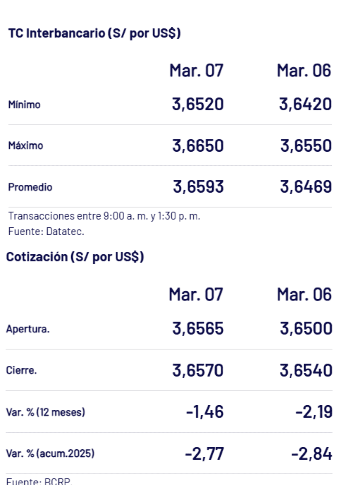Select the Apertura value 3,6565
The height and width of the screenshot is (498, 341).
click(x=198, y=328)
